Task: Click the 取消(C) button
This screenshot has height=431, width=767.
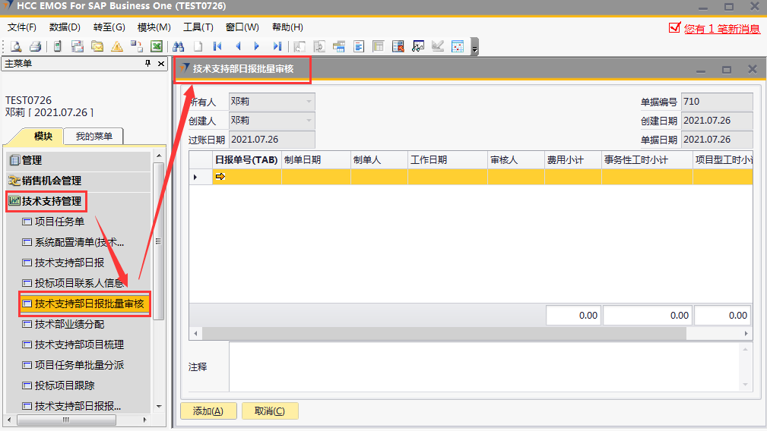Action: coord(269,411)
